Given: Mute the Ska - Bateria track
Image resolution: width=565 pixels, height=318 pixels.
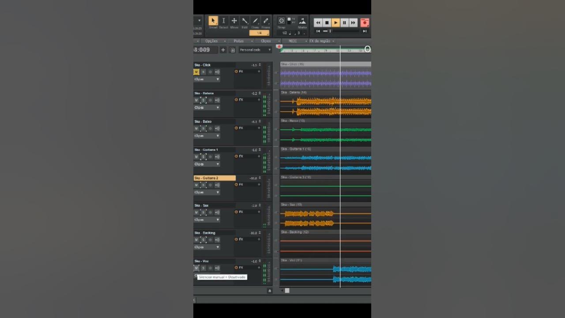Looking at the screenshot, I should 196,100.
